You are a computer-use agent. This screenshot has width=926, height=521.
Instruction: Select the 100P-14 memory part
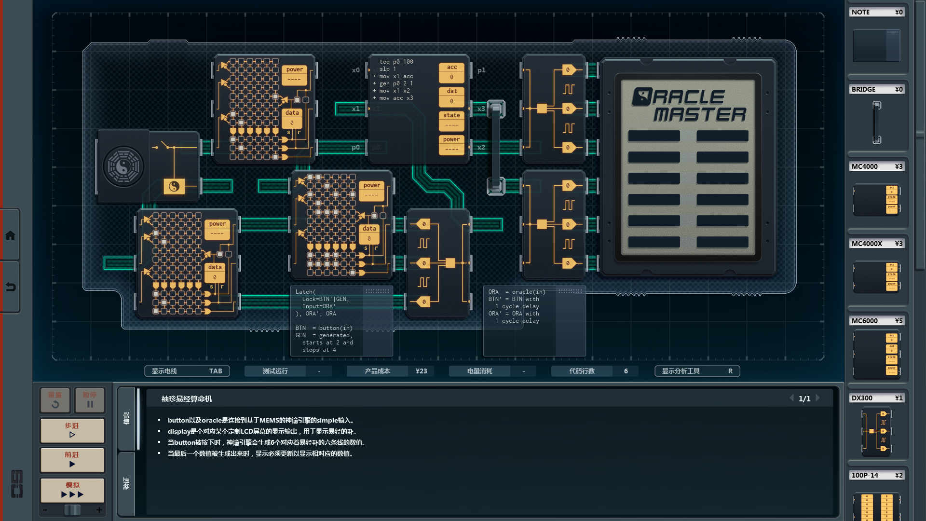[876, 506]
